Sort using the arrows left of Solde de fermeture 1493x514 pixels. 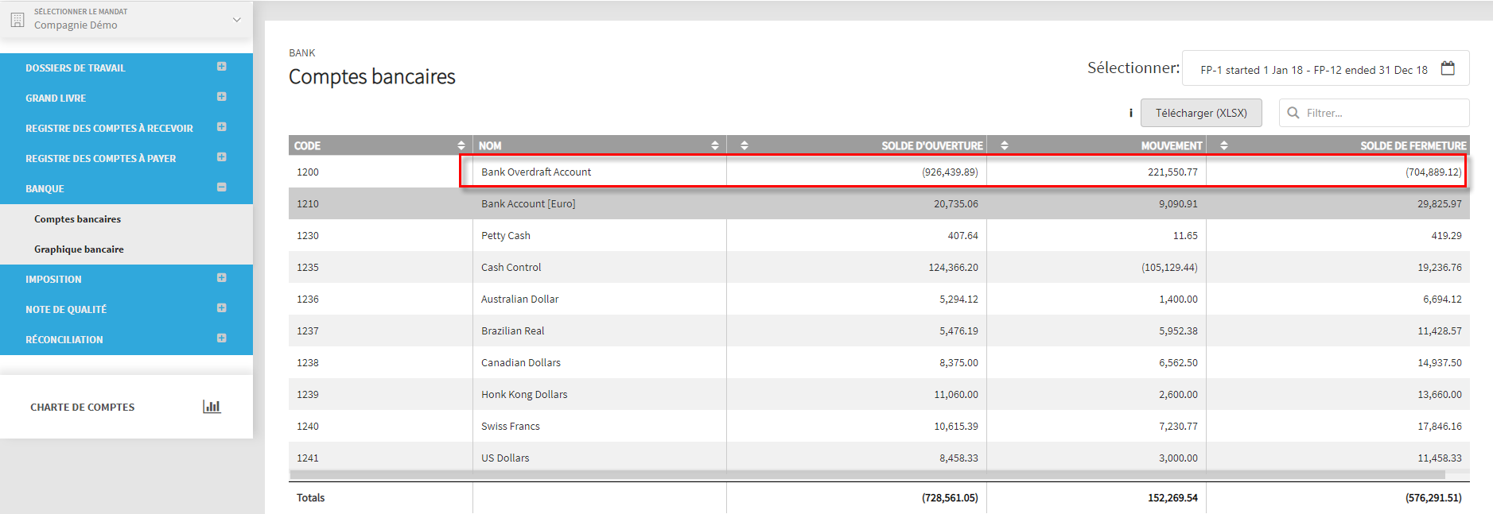(x=1223, y=145)
